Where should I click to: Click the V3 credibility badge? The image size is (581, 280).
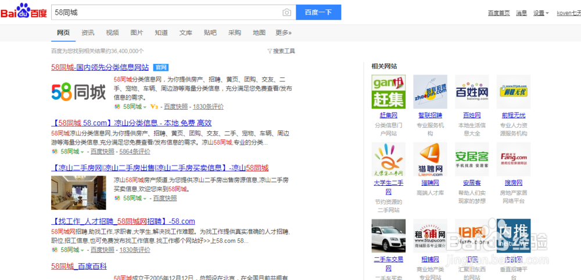[155, 107]
